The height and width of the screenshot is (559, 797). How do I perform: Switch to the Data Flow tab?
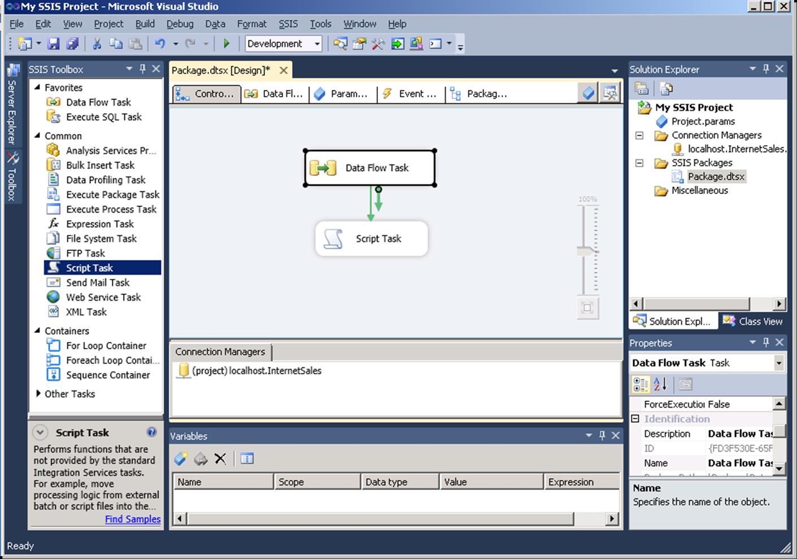pos(275,94)
